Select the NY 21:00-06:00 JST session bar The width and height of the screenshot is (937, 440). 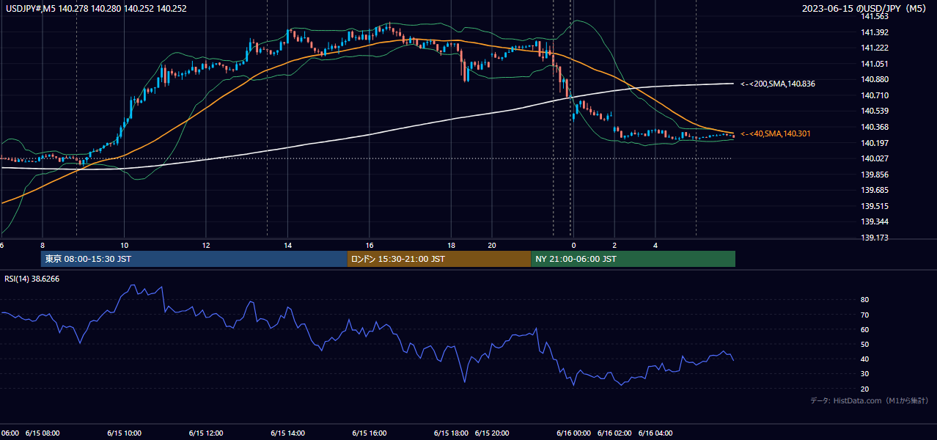[x=633, y=259]
